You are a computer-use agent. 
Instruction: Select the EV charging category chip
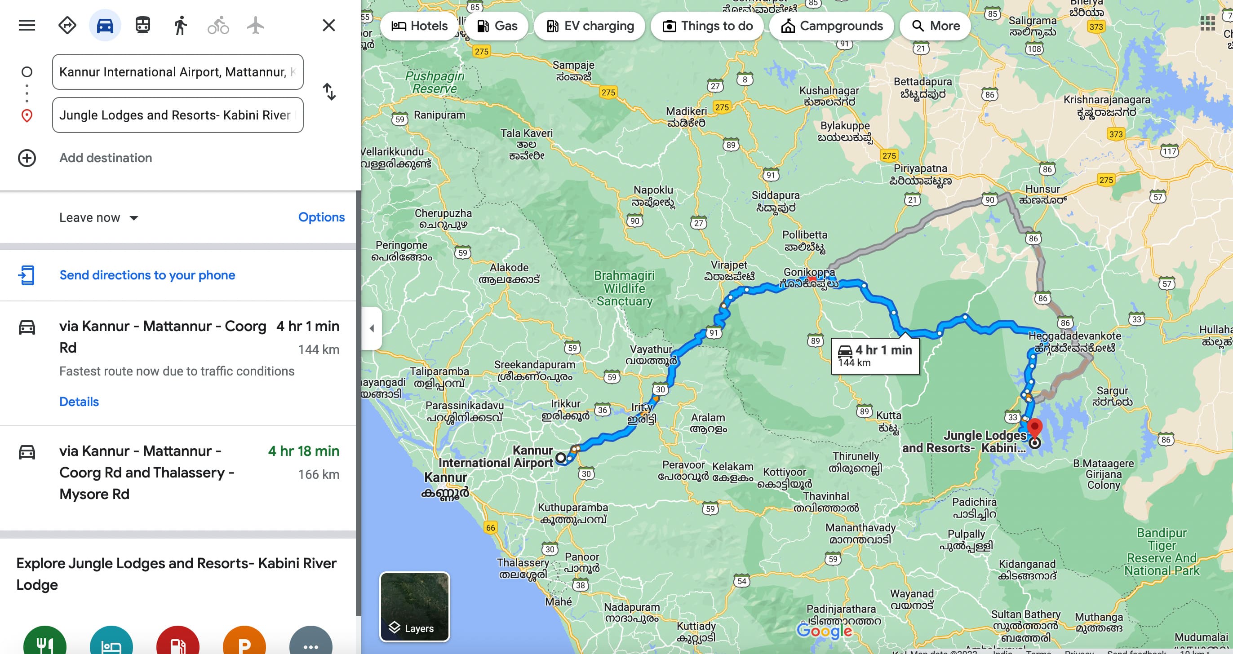click(590, 26)
